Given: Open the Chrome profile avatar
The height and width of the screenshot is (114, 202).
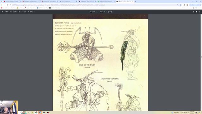Looking at the screenshot, I should pyautogui.click(x=187, y=5).
